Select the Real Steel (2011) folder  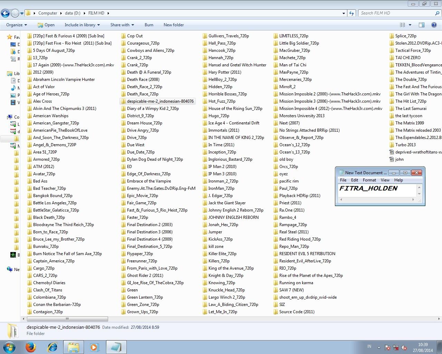tap(291, 232)
